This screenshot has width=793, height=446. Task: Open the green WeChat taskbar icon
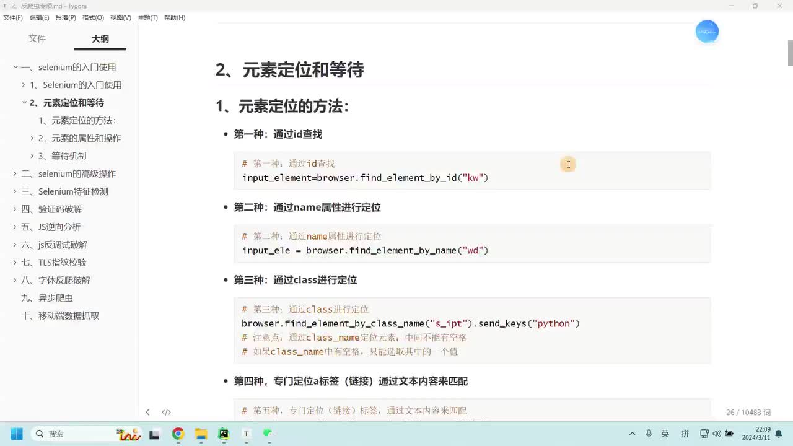268,434
